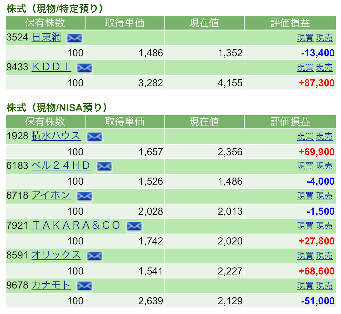Open the envelope icon for オリックス

[94, 256]
